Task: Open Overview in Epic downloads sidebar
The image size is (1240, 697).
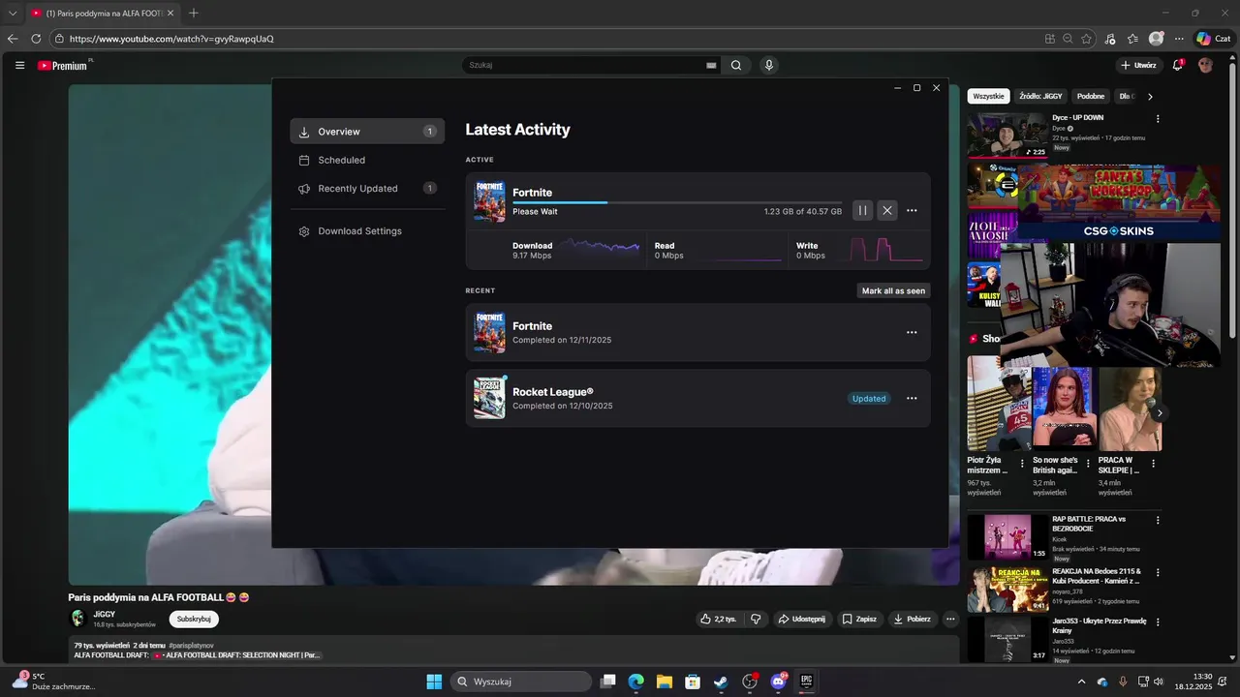Action: [367, 132]
